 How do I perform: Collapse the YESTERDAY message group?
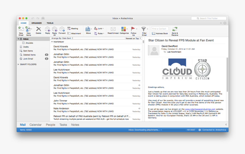[x=52, y=42]
